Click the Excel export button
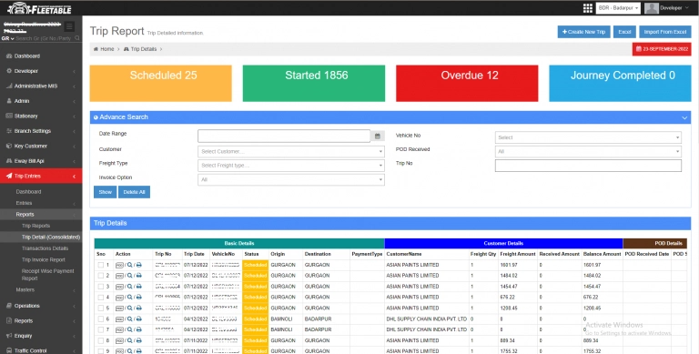This screenshot has height=354, width=699. [624, 32]
